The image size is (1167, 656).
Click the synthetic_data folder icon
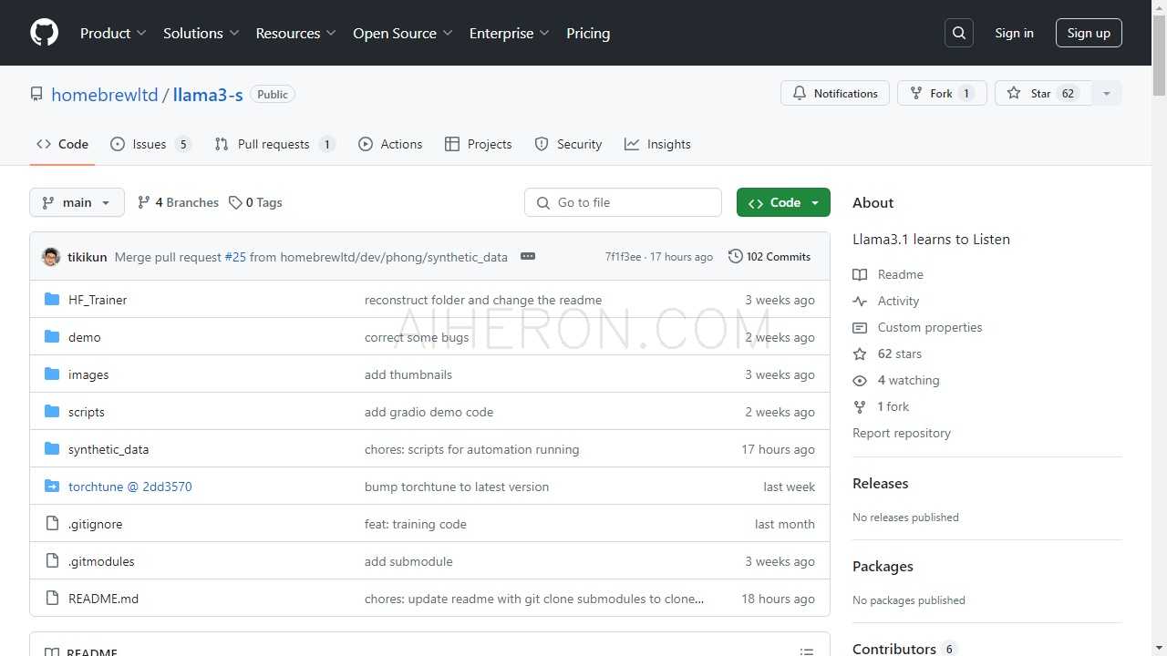(x=52, y=449)
